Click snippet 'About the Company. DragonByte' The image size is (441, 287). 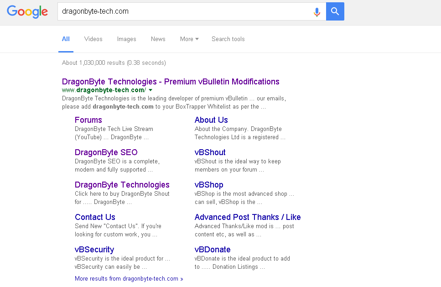pyautogui.click(x=238, y=129)
